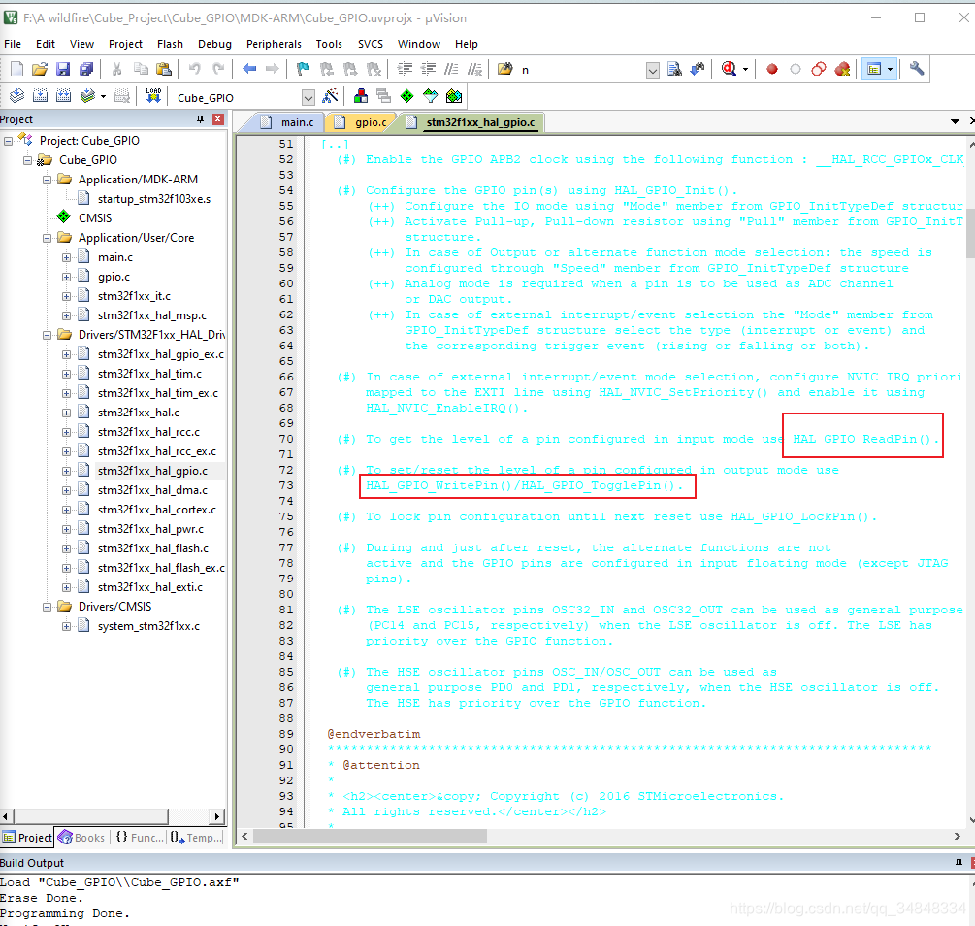Toggle the Project window view button
This screenshot has height=926, width=975.
click(874, 69)
